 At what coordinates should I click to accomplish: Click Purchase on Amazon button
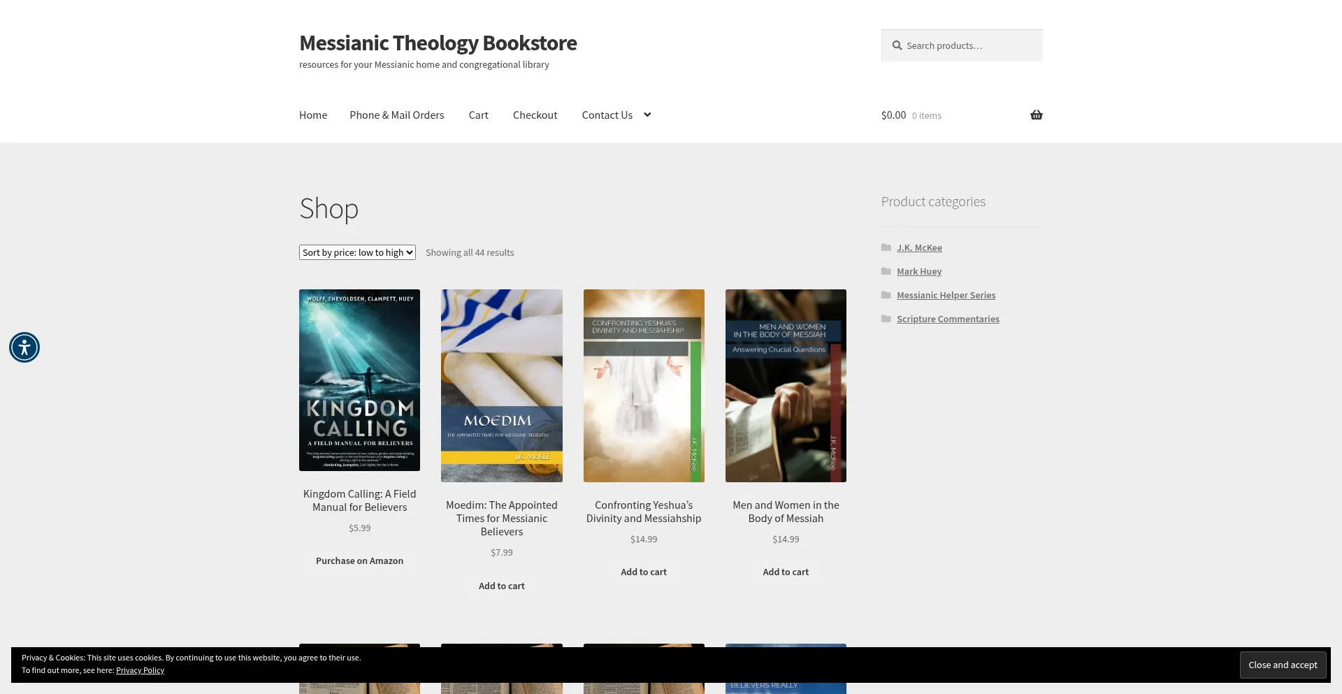tap(359, 561)
